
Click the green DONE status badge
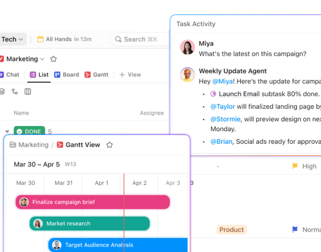(30, 131)
